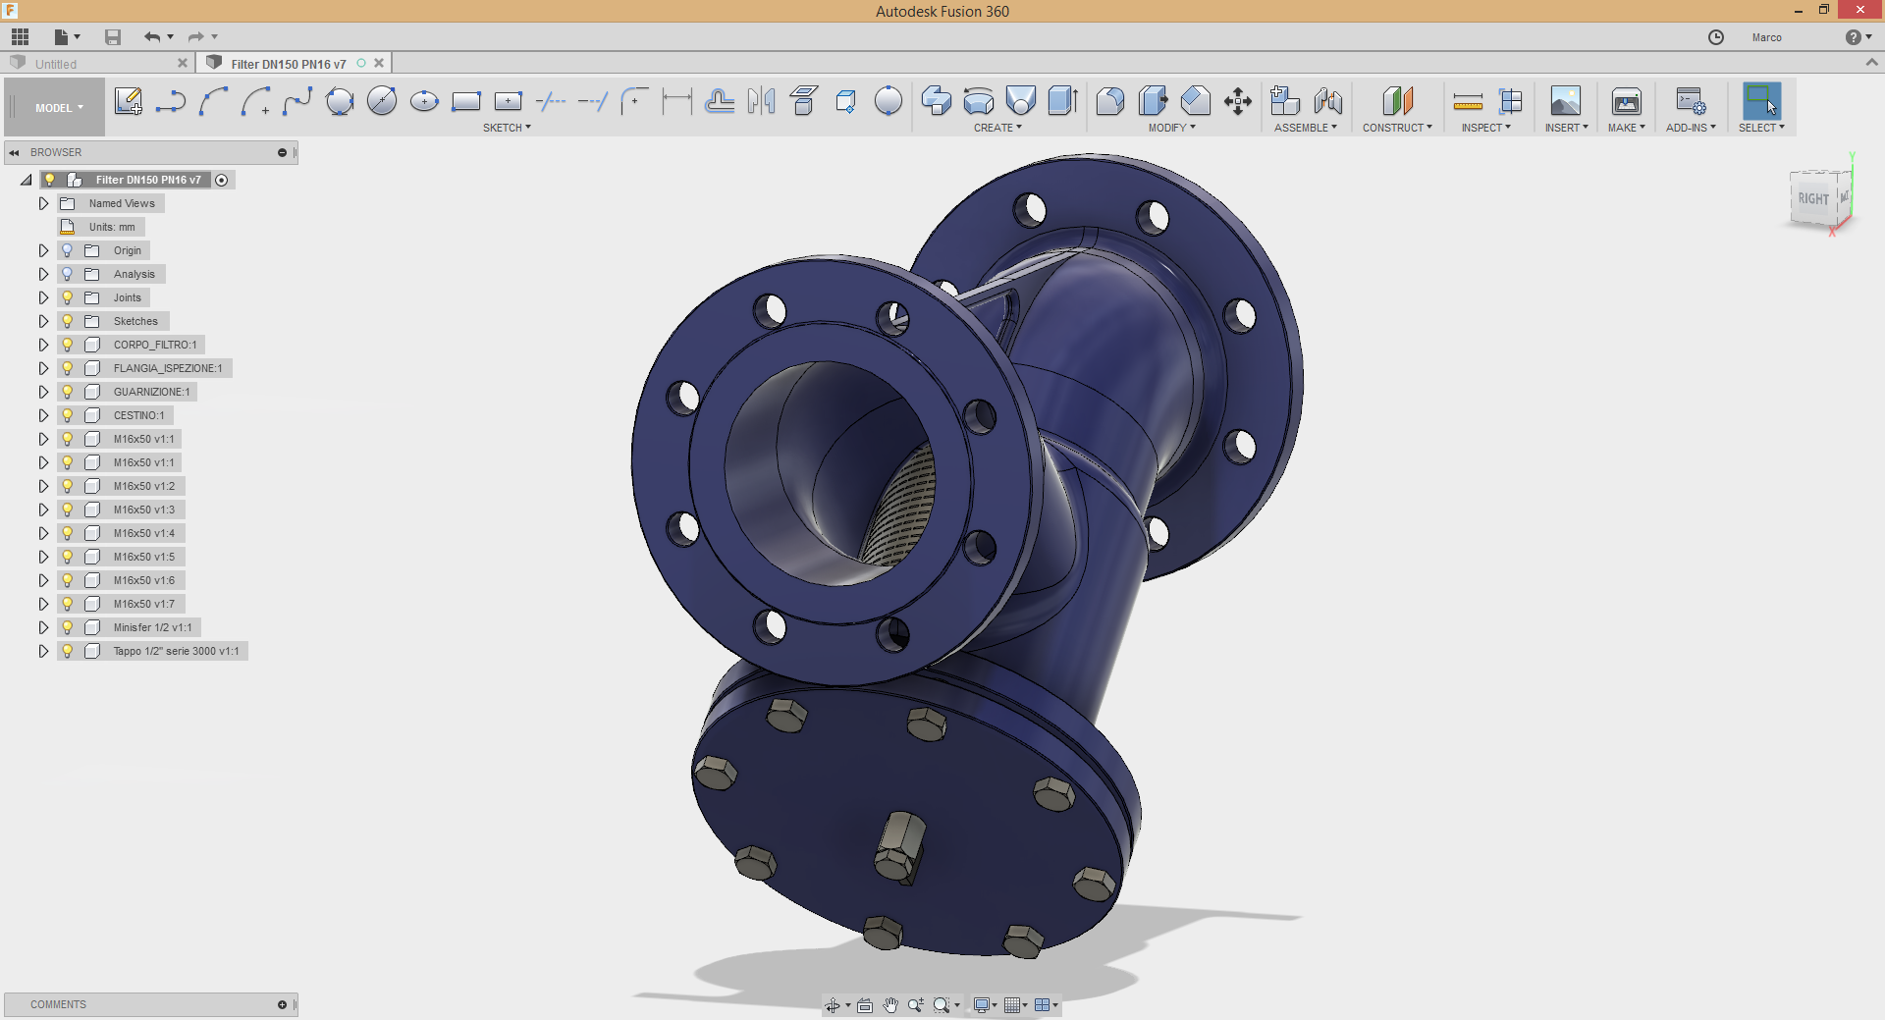Click the Look At icon
The image size is (1885, 1020).
(x=865, y=1005)
